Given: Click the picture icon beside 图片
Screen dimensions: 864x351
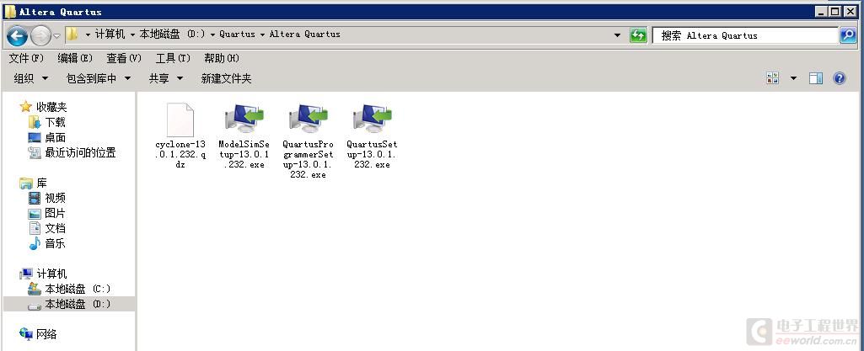Looking at the screenshot, I should click(35, 214).
